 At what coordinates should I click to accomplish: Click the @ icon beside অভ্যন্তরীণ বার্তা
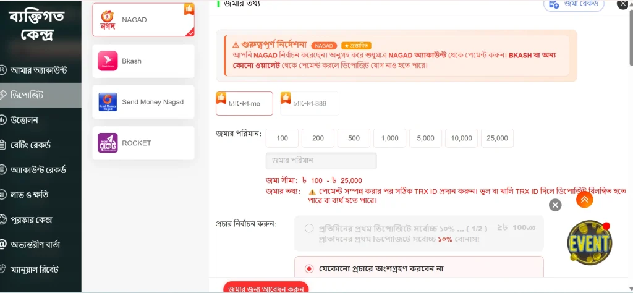(x=3, y=245)
